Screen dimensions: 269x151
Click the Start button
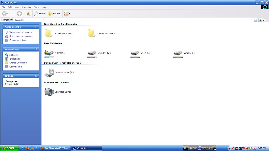tap(9, 148)
